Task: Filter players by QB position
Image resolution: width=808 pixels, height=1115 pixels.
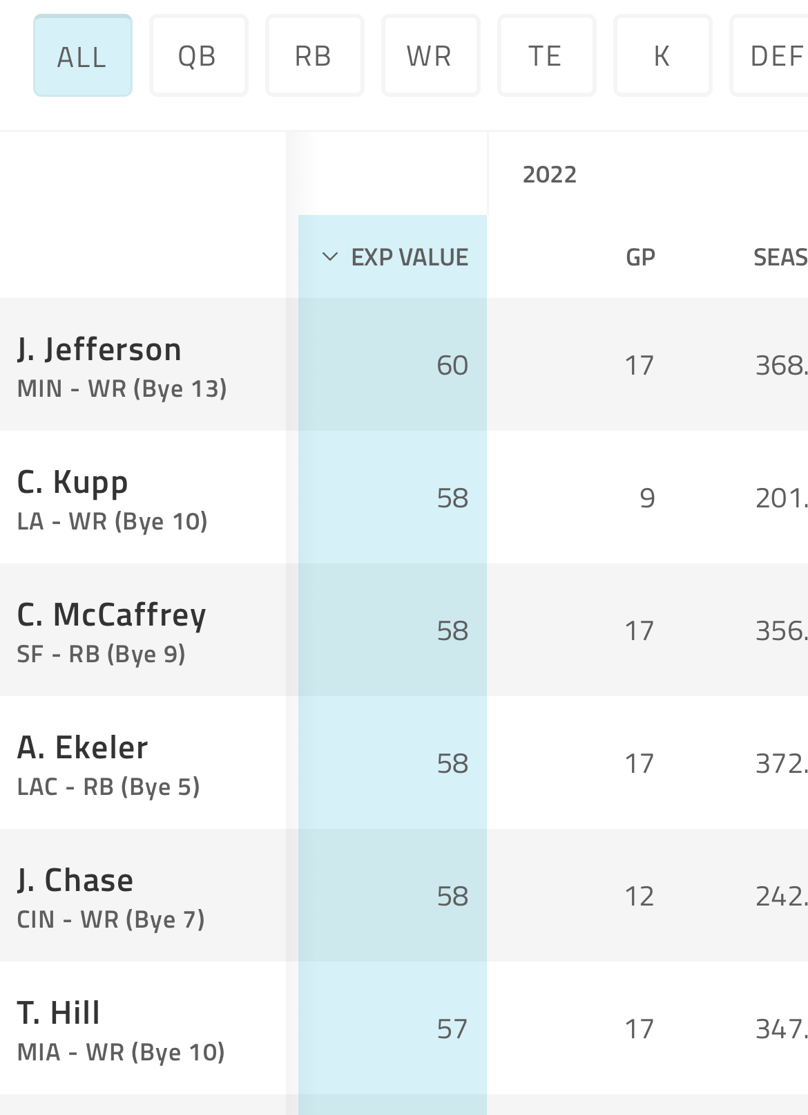Action: (199, 55)
